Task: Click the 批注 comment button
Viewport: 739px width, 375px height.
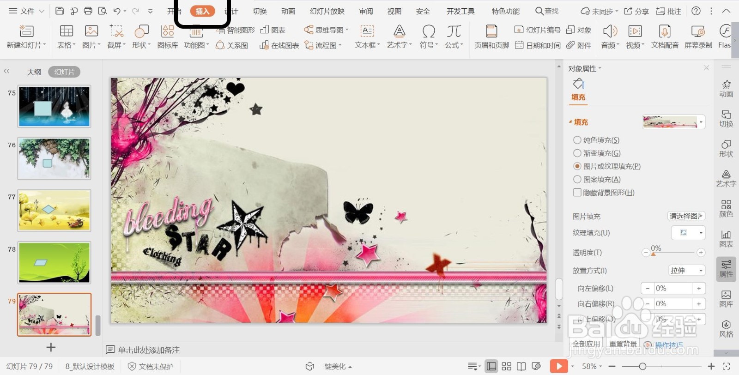Action: tap(669, 11)
